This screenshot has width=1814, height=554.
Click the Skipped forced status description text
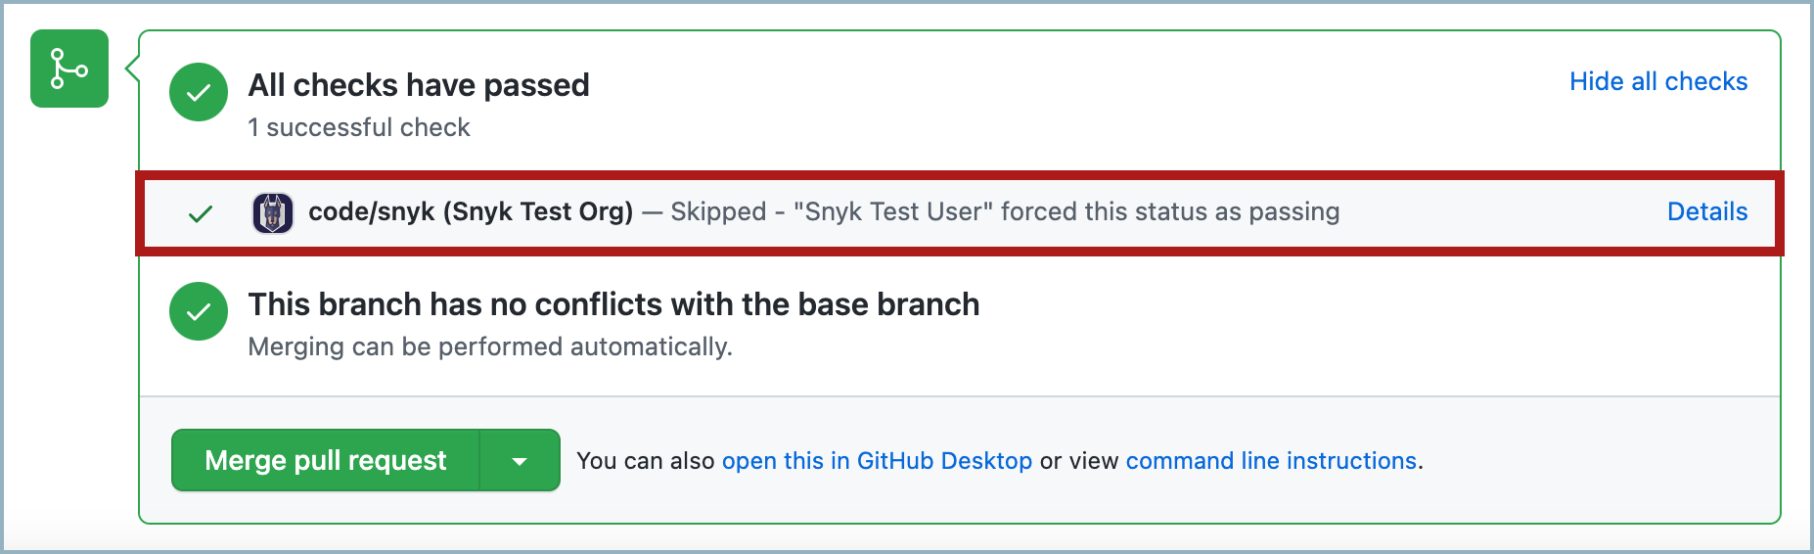[1005, 211]
